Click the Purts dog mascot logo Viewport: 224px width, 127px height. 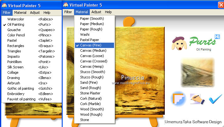[179, 43]
